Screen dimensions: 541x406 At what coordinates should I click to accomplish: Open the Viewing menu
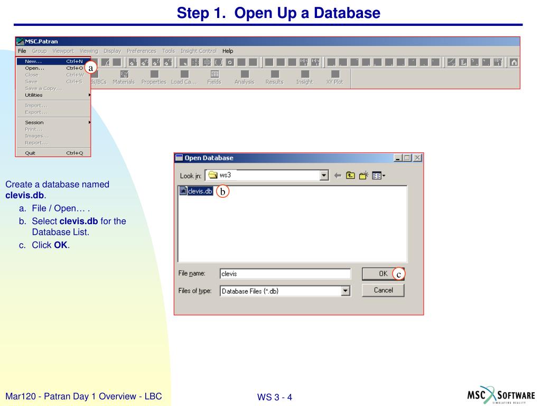pyautogui.click(x=89, y=51)
